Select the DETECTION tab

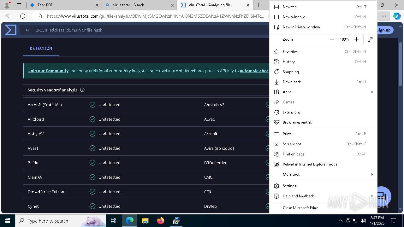click(41, 49)
